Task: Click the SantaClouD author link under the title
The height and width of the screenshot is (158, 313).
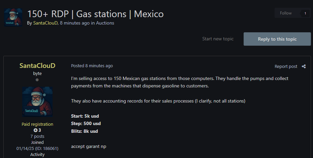Action: tap(45, 23)
